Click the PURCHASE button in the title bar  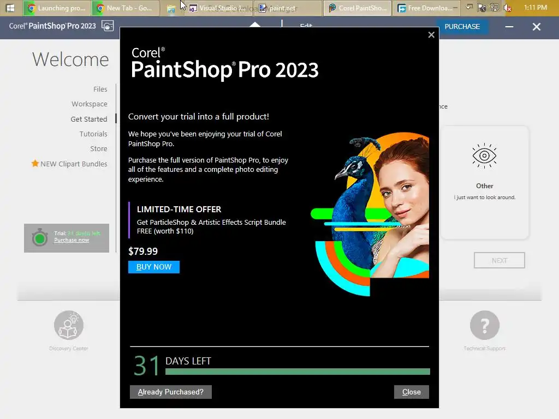tap(462, 26)
